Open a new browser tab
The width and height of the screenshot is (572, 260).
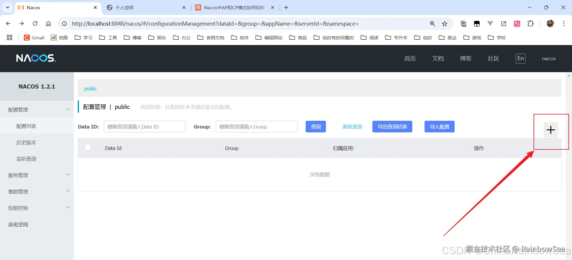[x=286, y=7]
